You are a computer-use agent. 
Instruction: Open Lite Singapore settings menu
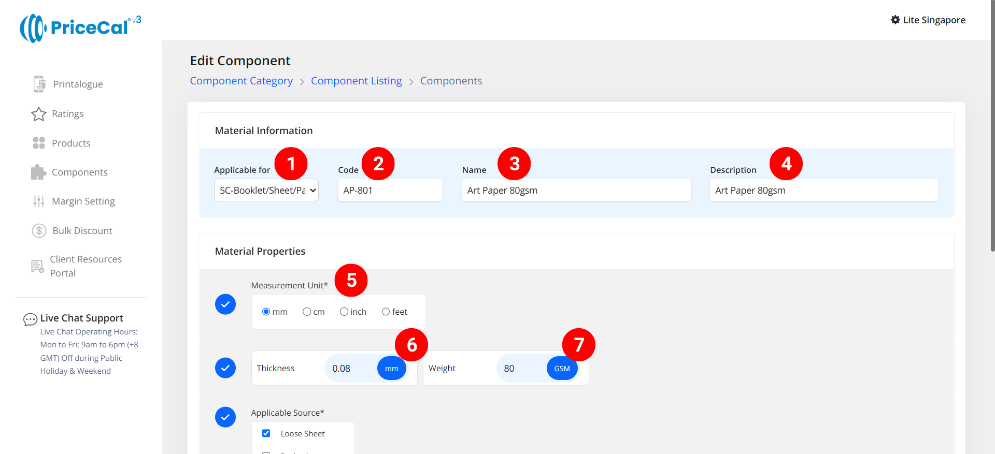[928, 20]
